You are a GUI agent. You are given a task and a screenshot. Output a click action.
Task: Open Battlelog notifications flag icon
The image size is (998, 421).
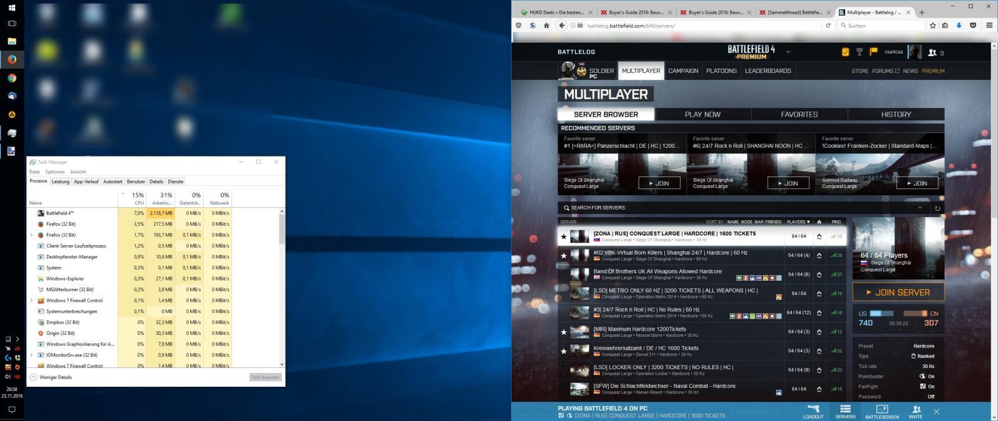coord(873,52)
